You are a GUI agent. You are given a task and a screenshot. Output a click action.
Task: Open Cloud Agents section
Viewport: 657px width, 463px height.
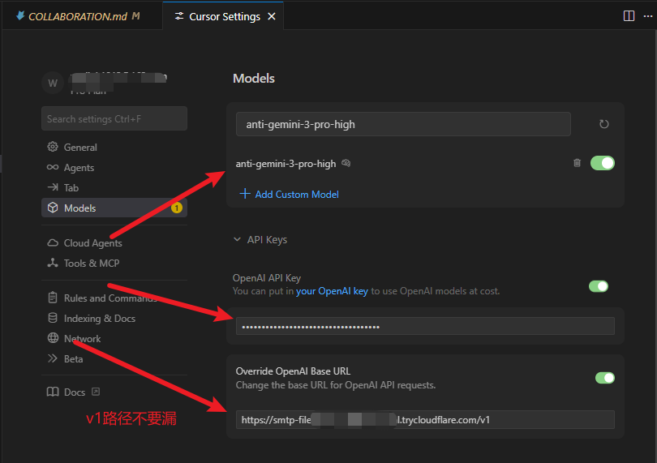click(114, 243)
